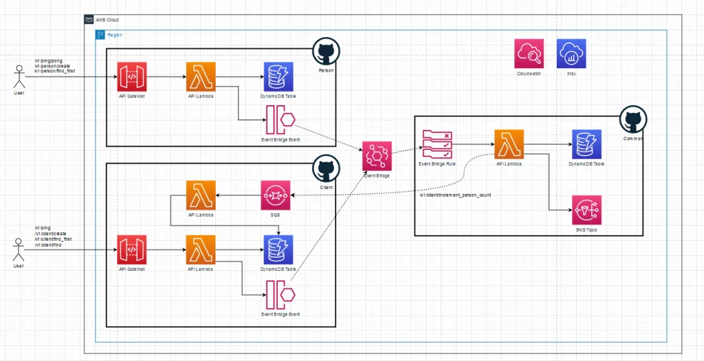Select the GitHub logo labeled Common
This screenshot has width=704, height=361.
(x=632, y=120)
